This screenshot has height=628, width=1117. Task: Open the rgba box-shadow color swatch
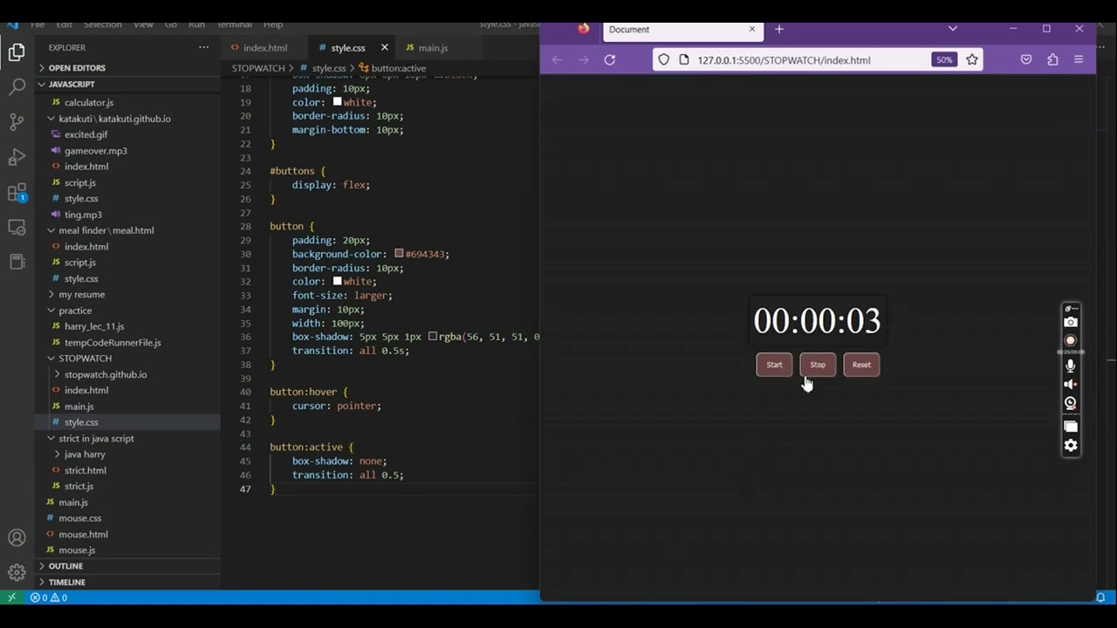tap(433, 337)
